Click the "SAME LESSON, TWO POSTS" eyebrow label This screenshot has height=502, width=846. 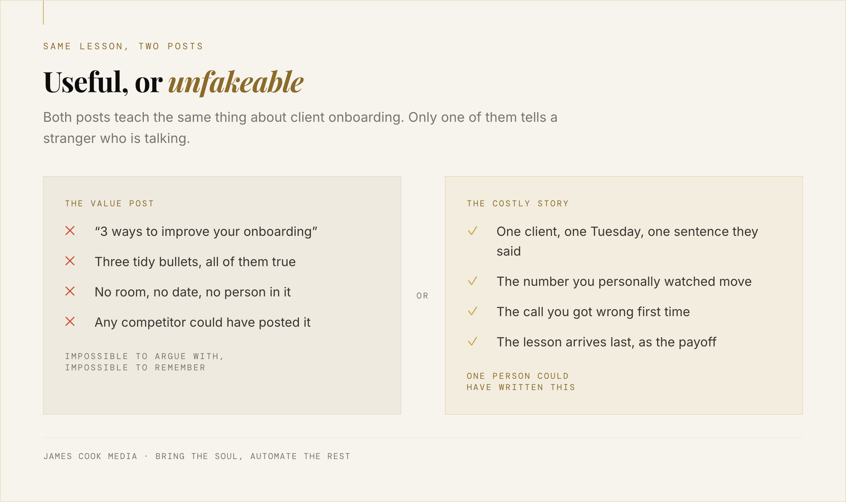[123, 46]
